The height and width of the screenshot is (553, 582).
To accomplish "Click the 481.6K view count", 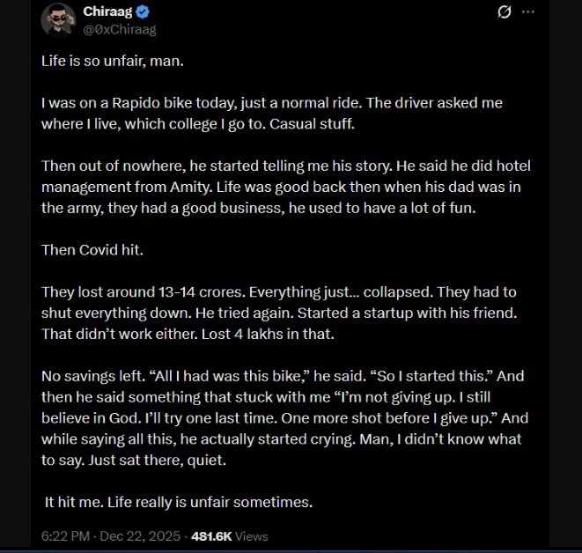I will click(210, 535).
